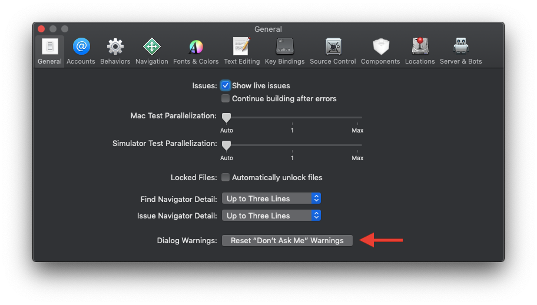
Task: Open the Key Bindings pane
Action: pos(284,51)
